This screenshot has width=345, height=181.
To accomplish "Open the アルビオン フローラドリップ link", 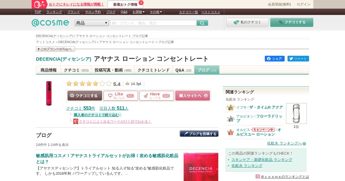I will coord(259,119).
